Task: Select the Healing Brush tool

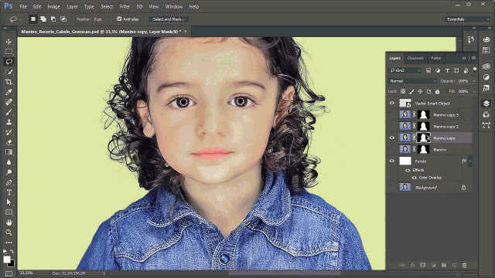Action: 9,102
